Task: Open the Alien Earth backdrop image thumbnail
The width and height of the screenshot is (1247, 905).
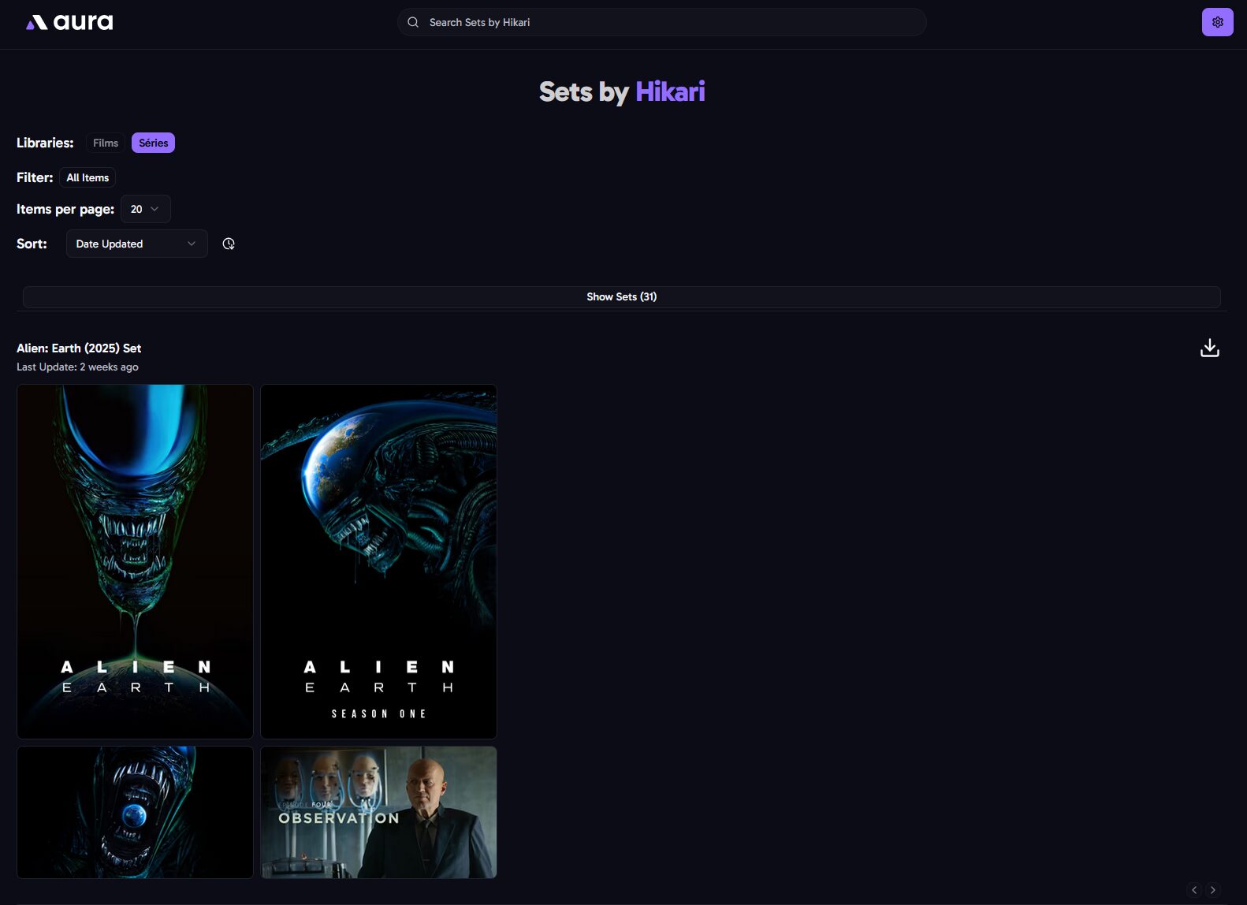Action: coord(135,812)
